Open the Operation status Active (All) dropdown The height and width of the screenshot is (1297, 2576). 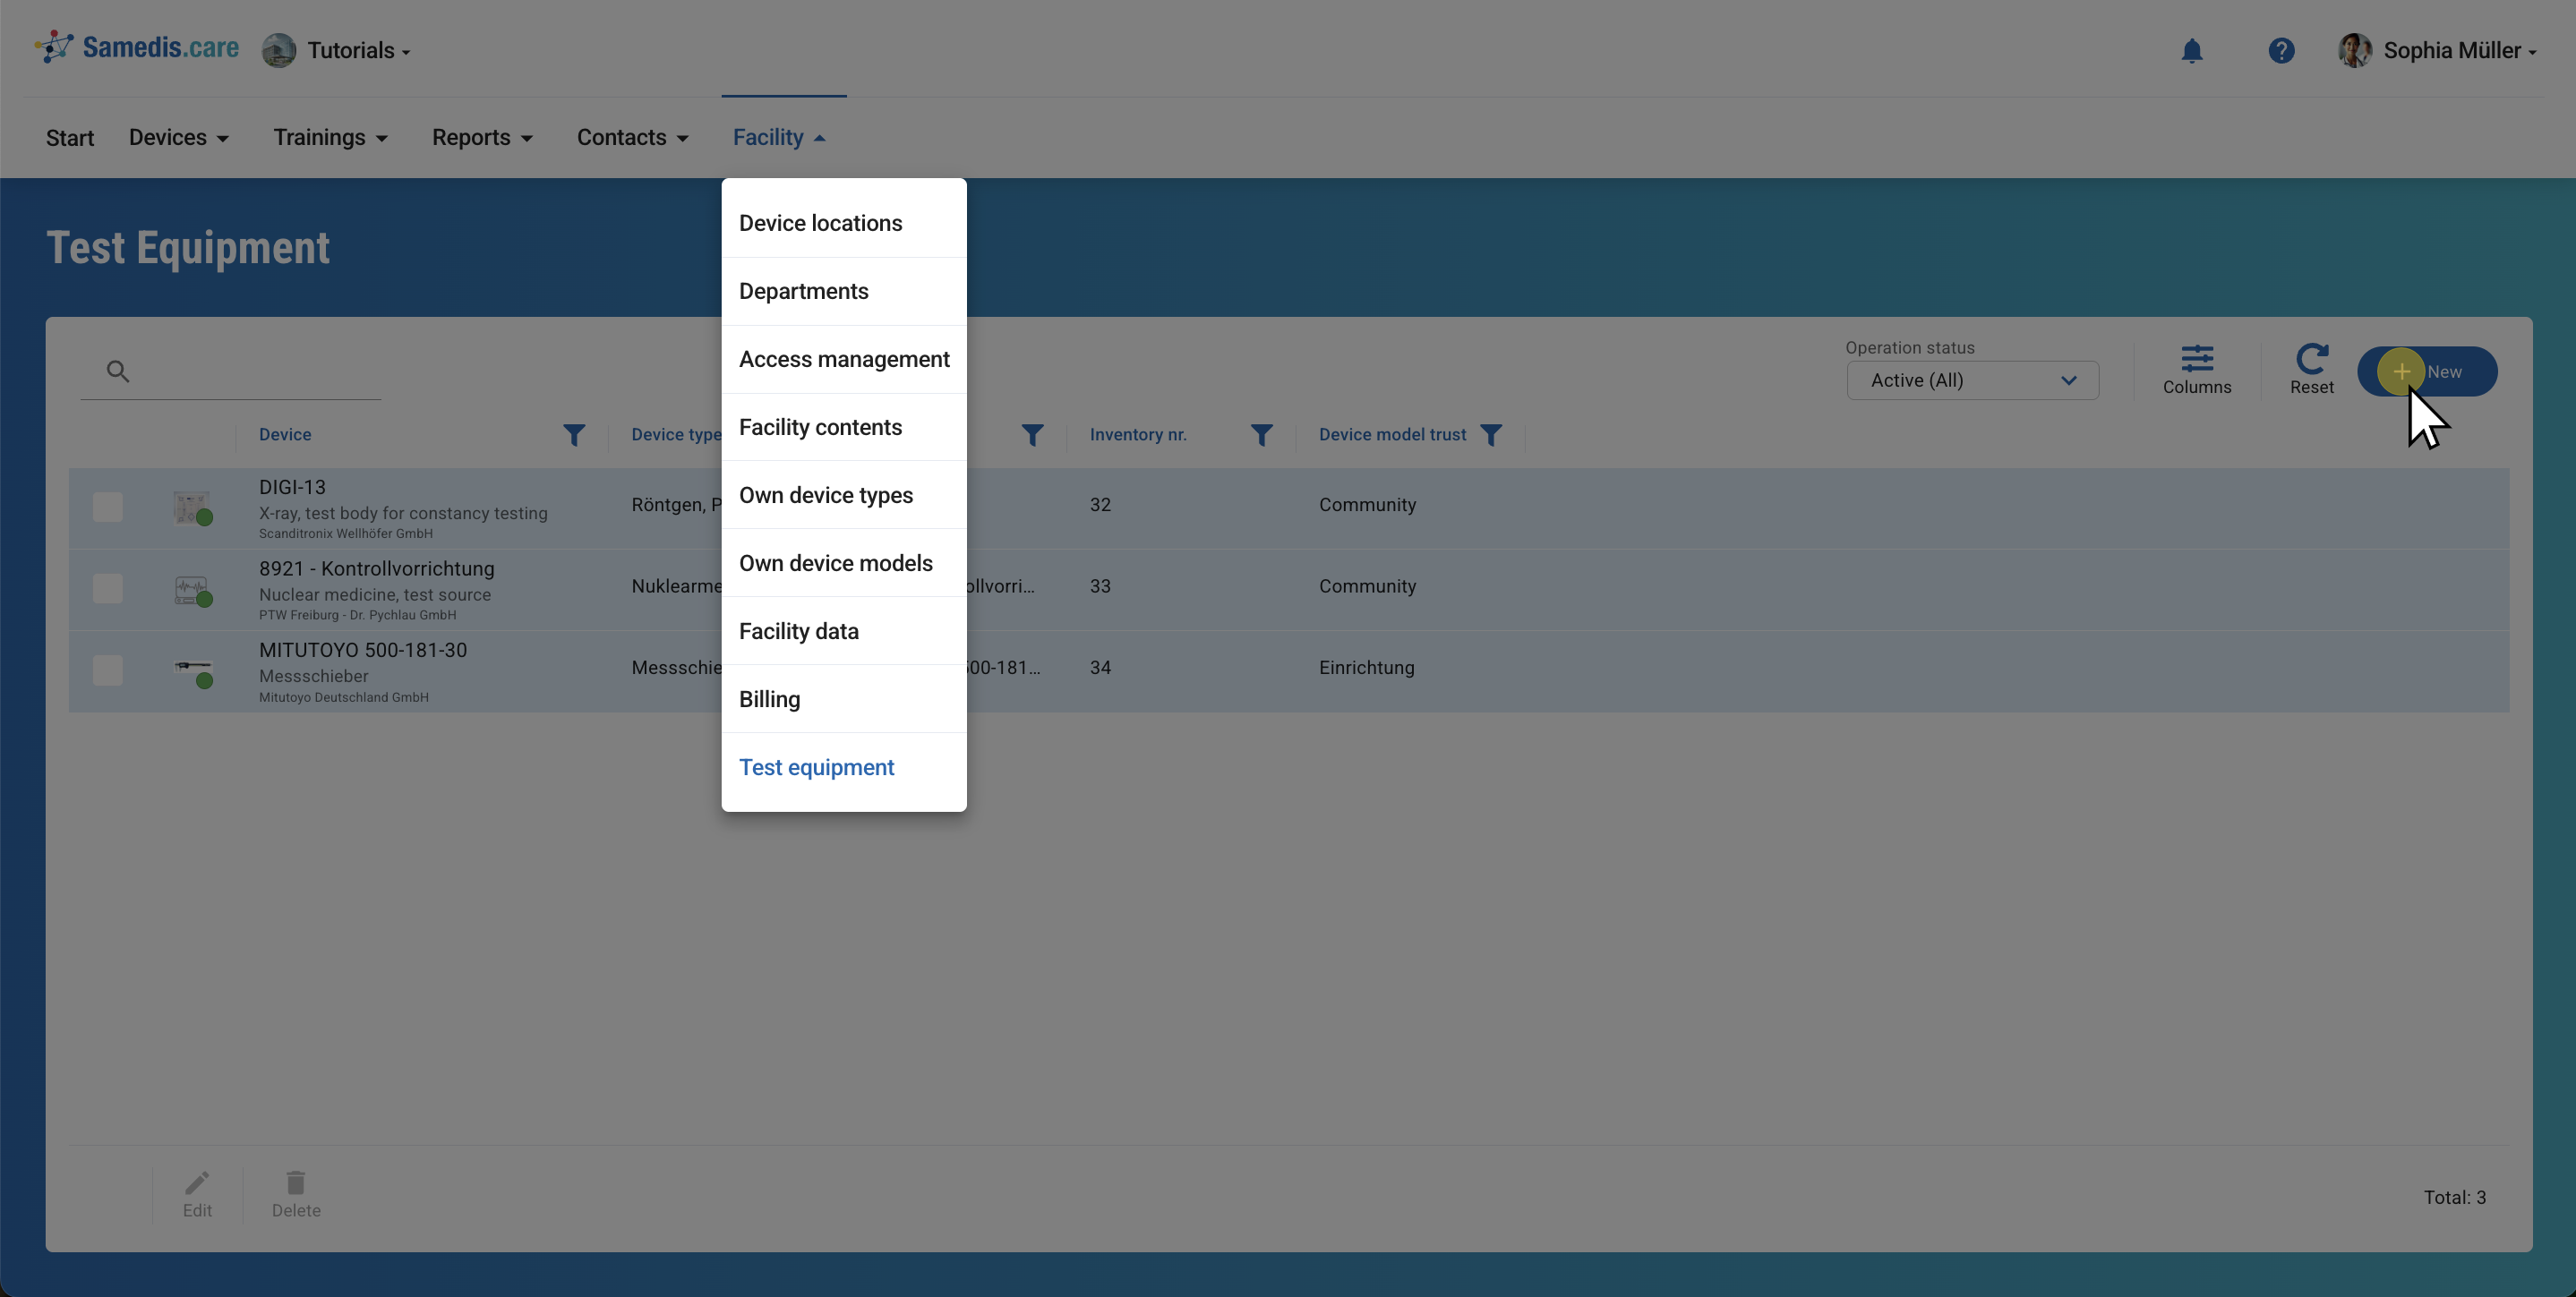tap(1971, 381)
